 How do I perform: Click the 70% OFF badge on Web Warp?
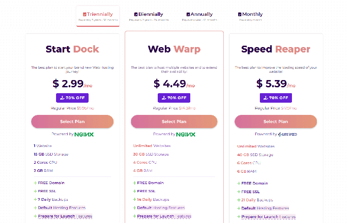[x=174, y=98]
